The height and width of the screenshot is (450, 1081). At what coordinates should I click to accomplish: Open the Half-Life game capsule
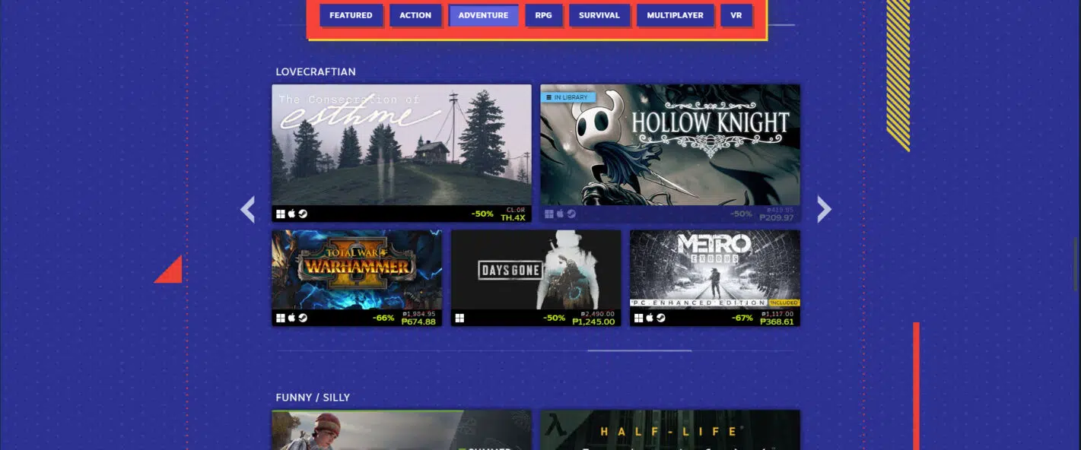click(670, 430)
